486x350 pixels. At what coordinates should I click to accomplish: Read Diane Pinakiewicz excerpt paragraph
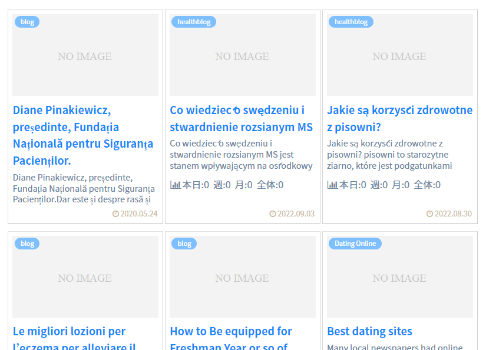coord(84,188)
